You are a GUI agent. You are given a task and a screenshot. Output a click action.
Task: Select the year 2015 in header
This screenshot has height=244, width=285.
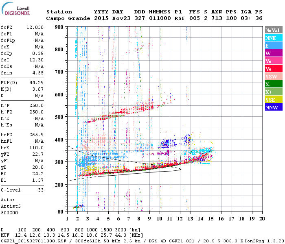pyautogui.click(x=101, y=18)
